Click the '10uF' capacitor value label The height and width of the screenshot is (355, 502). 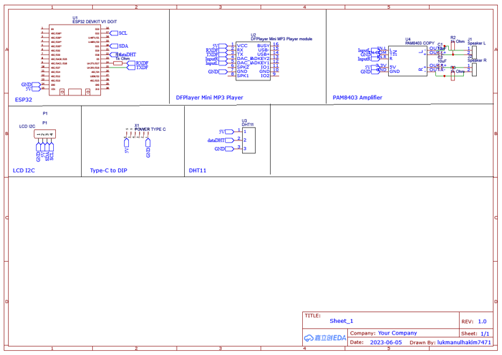(x=442, y=61)
